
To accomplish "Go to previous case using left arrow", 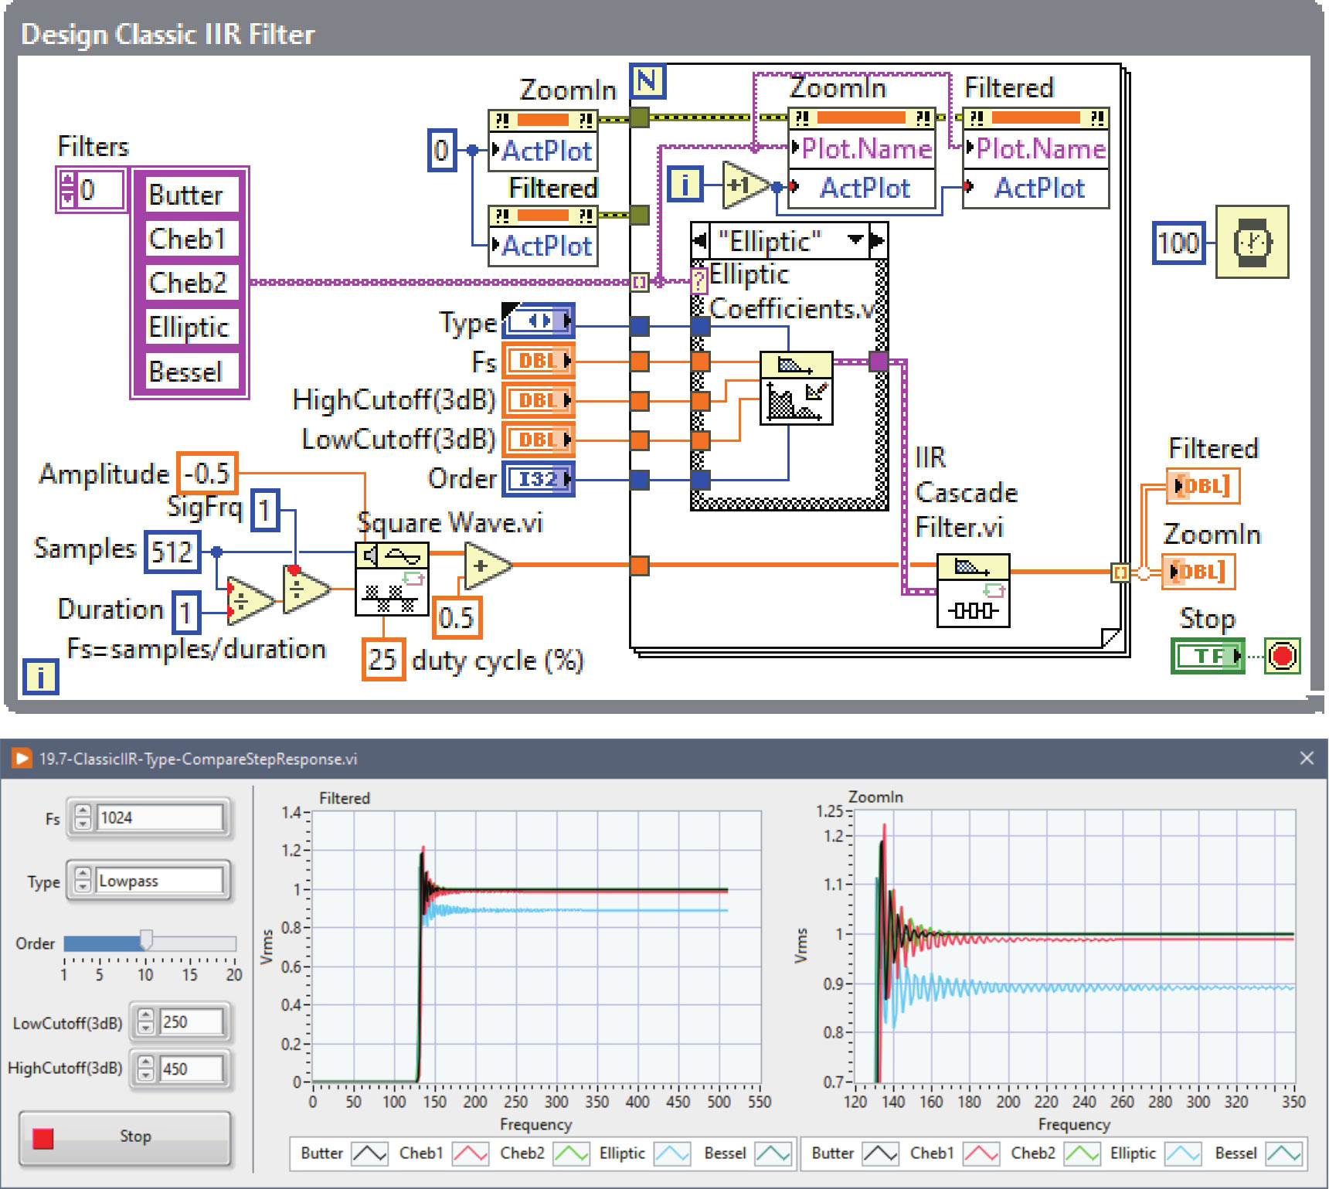I will 700,240.
